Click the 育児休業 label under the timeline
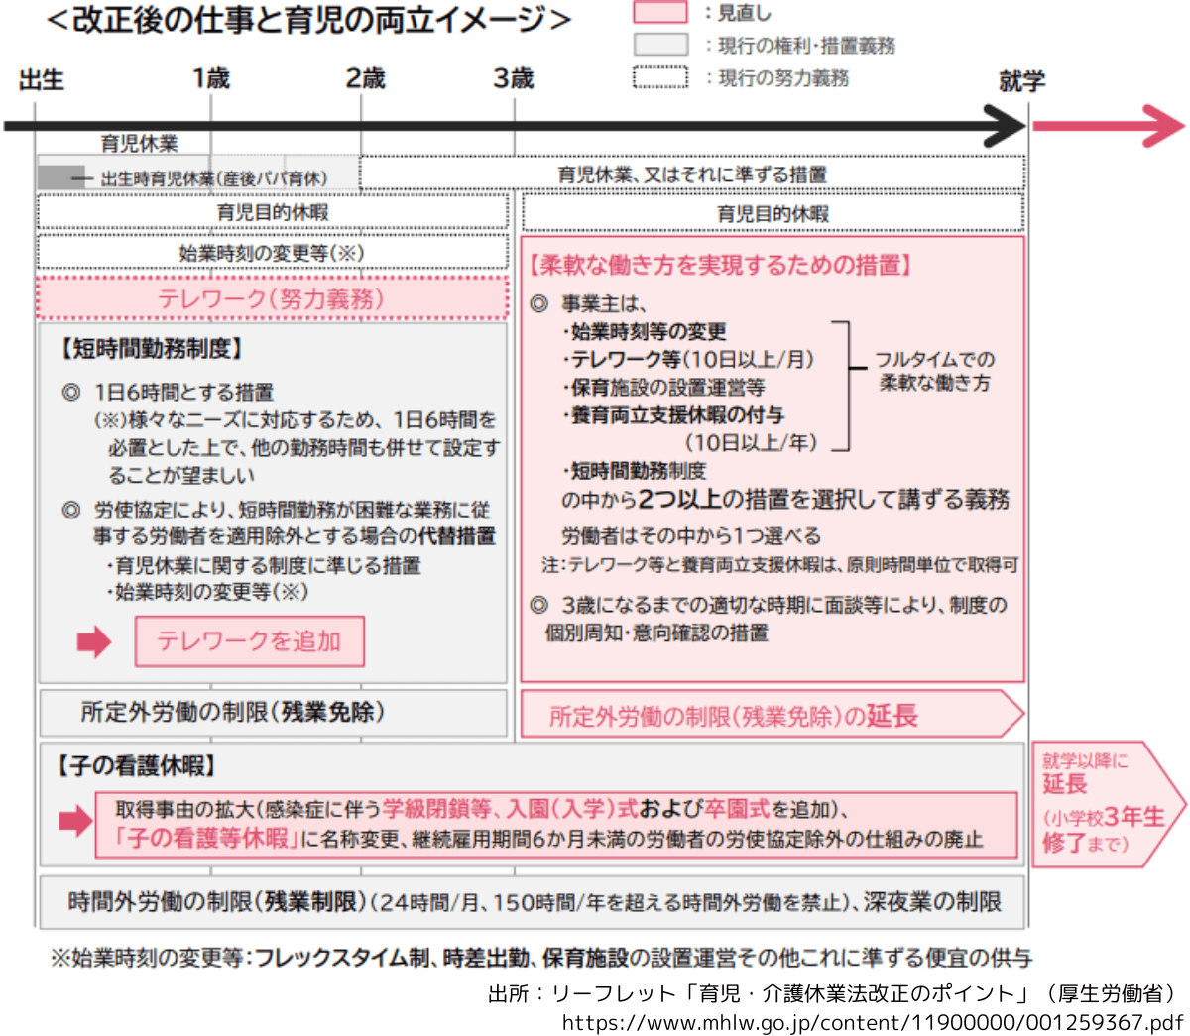 pyautogui.click(x=140, y=144)
